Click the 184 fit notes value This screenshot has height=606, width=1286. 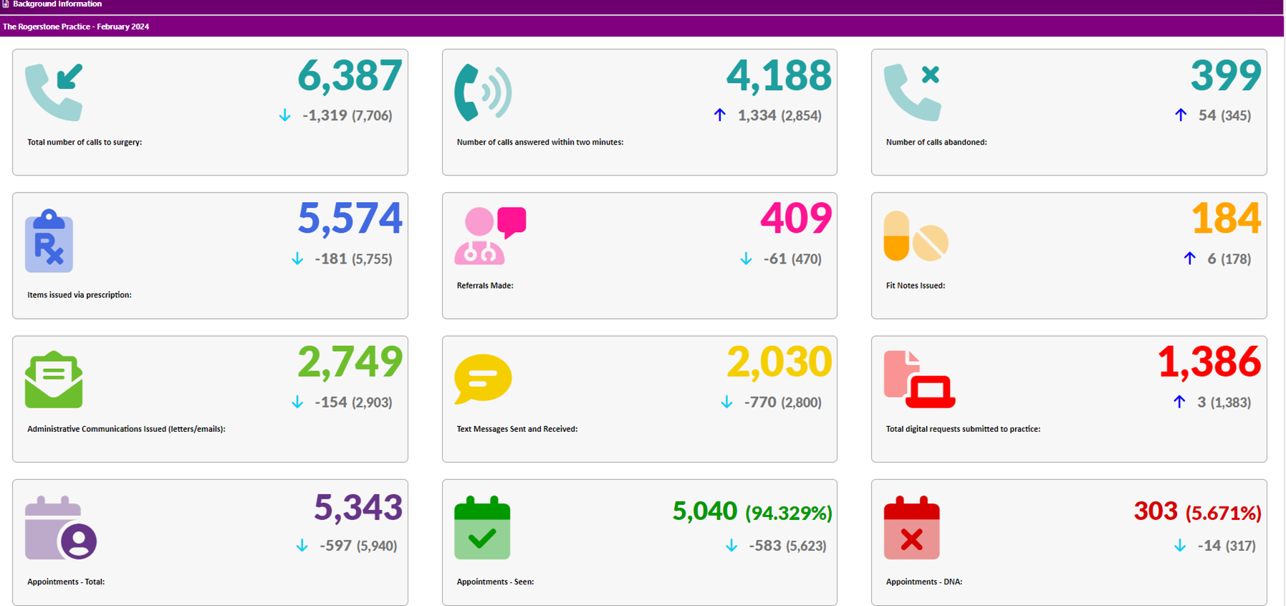click(x=1226, y=218)
